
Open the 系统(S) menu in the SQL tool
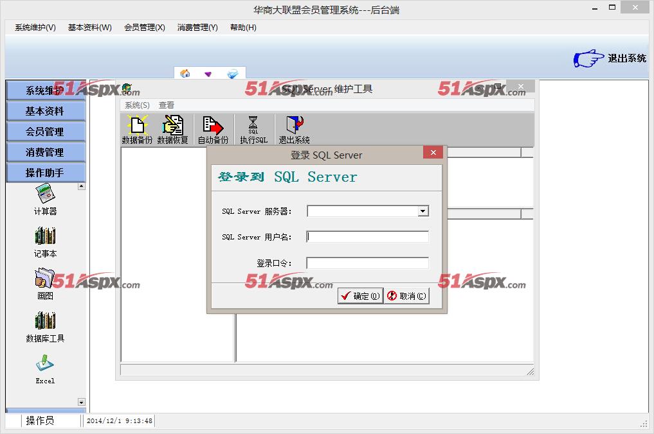[x=137, y=105]
